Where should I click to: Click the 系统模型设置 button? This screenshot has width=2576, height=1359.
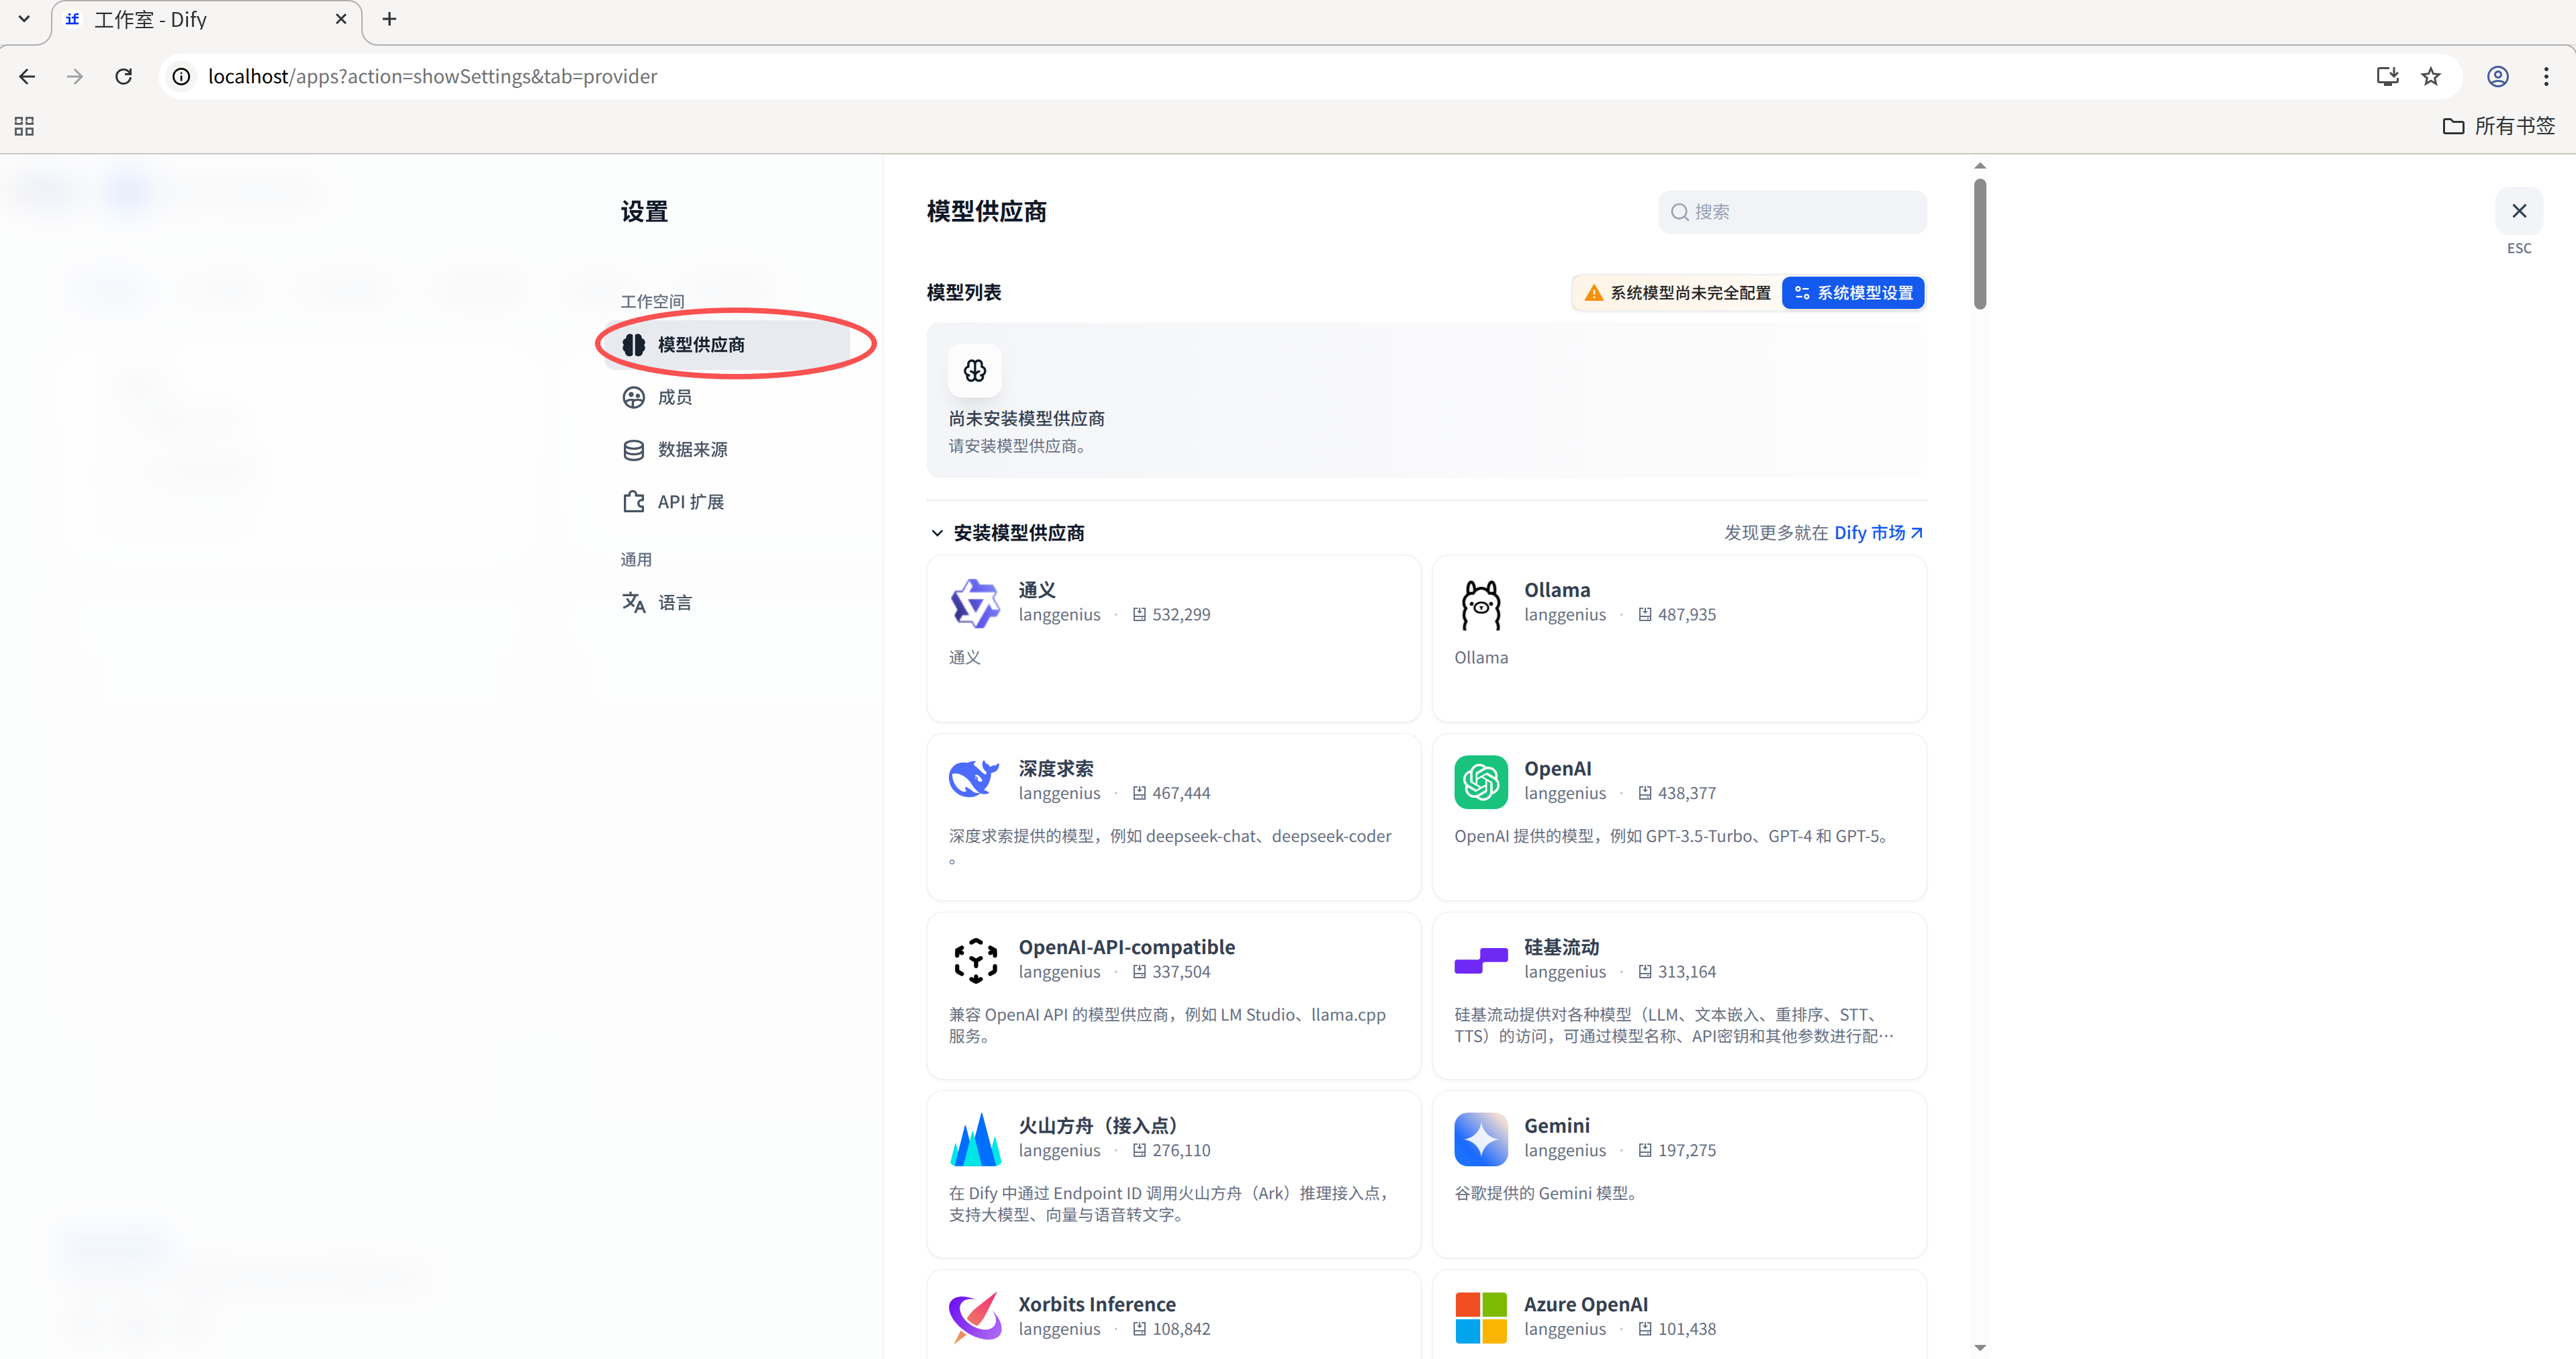[1853, 293]
